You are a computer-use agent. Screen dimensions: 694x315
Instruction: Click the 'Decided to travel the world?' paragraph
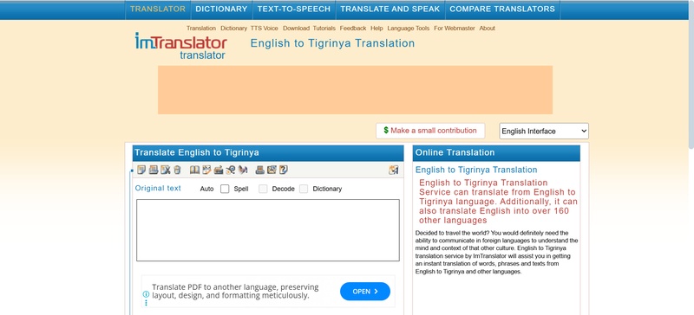496,253
